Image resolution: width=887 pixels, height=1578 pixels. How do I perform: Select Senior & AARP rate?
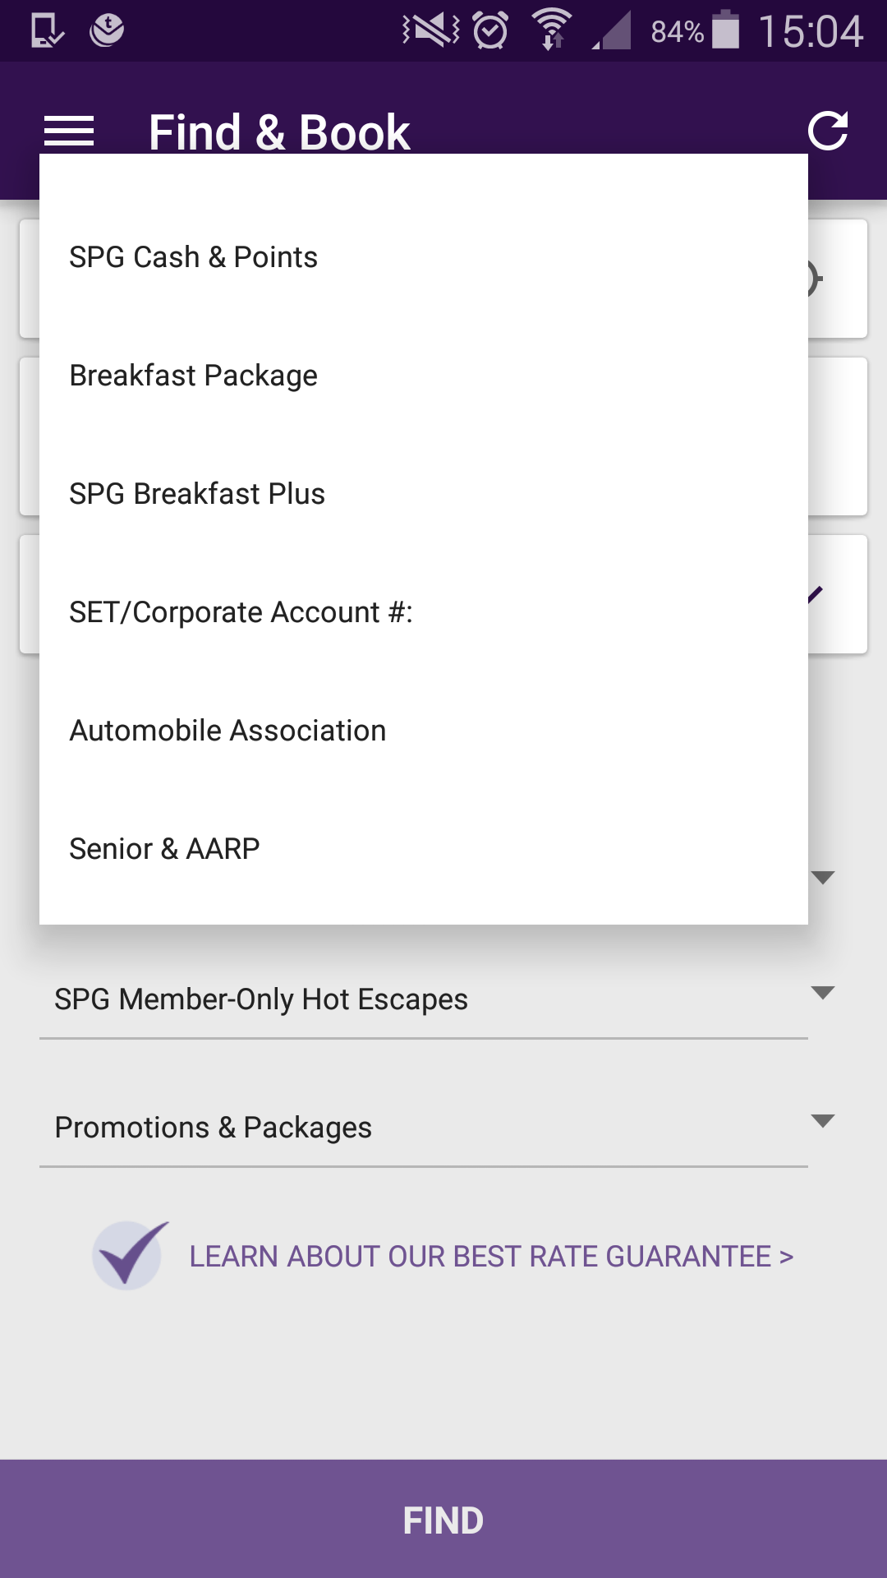[164, 849]
